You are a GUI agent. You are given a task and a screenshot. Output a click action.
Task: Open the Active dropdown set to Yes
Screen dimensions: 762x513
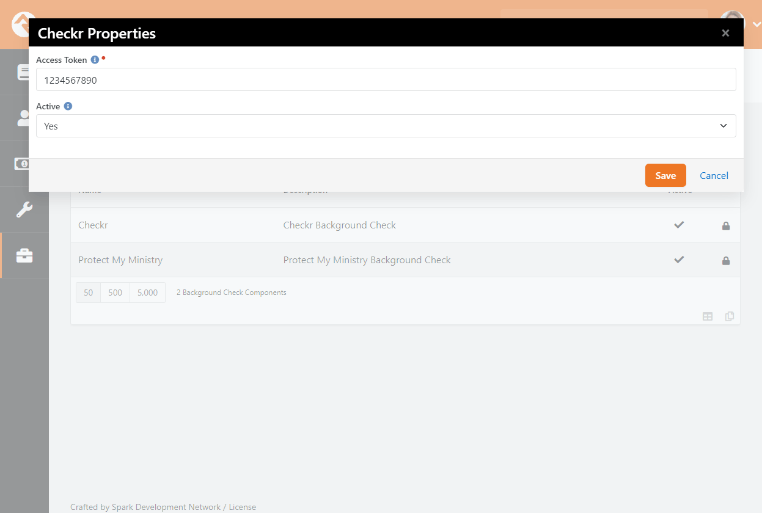[x=386, y=126]
